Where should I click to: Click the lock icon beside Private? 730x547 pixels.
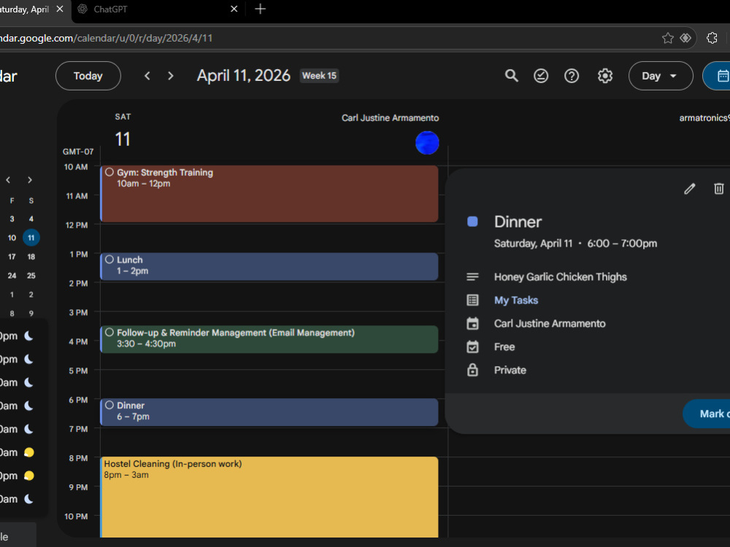pyautogui.click(x=472, y=370)
